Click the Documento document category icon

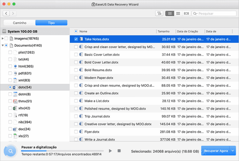point(11,45)
